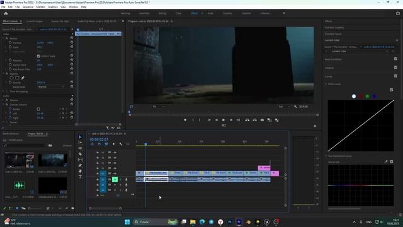The image size is (403, 227).
Task: Open the Full playback resolution dropdown
Action: [x=284, y=107]
